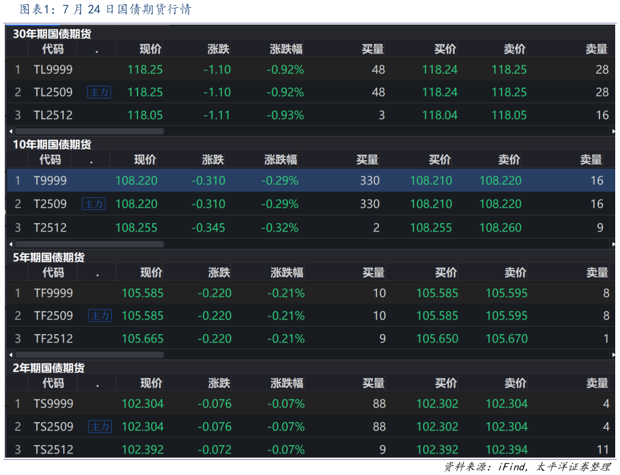Open the 2年期国债期货 section title
Image resolution: width=620 pixels, height=475 pixels.
[49, 368]
